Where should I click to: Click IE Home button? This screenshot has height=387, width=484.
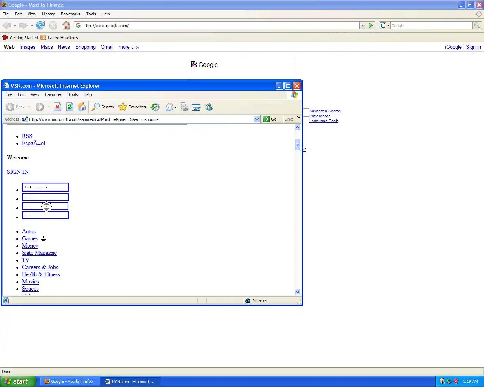82,107
